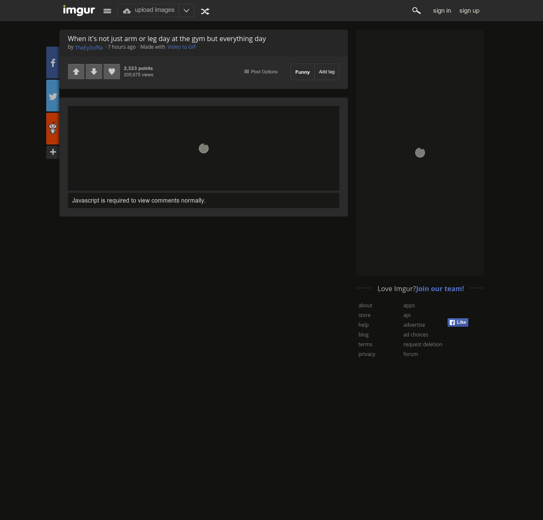543x520 pixels.
Task: Open the blog footer link
Action: pyautogui.click(x=364, y=335)
